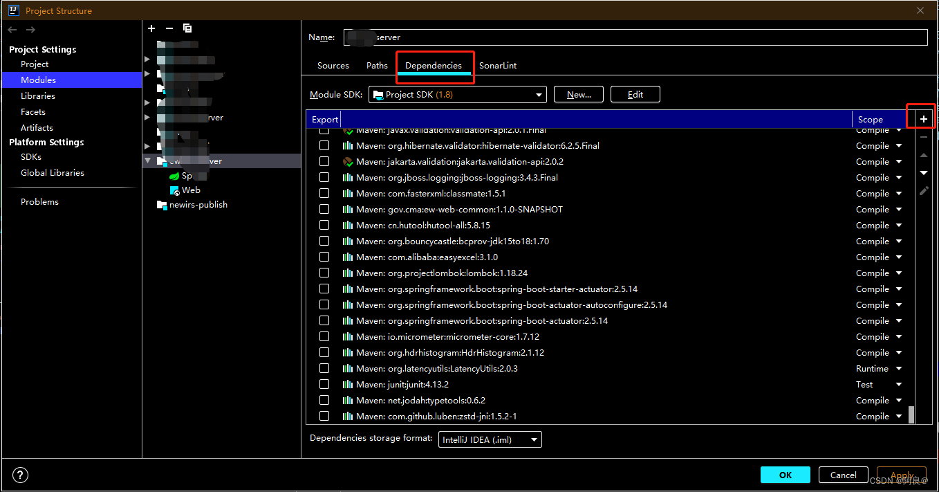Check export for bcprov-jdk15to18
This screenshot has height=492, width=939.
point(324,242)
